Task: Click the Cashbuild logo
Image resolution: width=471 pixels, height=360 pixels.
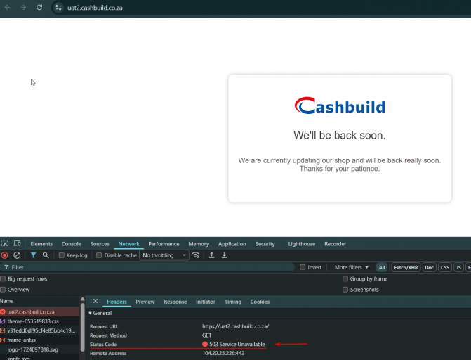Action: (340, 105)
